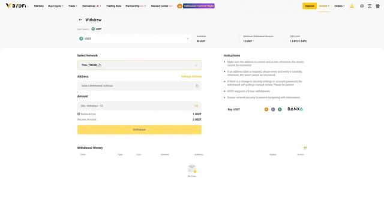Click the Minimum Withdrawal Amount label

click(258, 36)
